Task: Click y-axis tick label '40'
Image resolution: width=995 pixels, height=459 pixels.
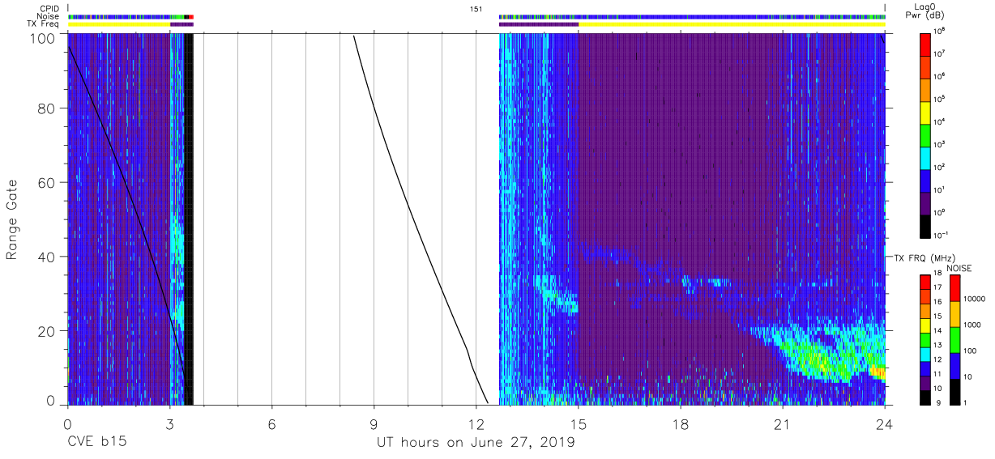Action: [x=48, y=257]
